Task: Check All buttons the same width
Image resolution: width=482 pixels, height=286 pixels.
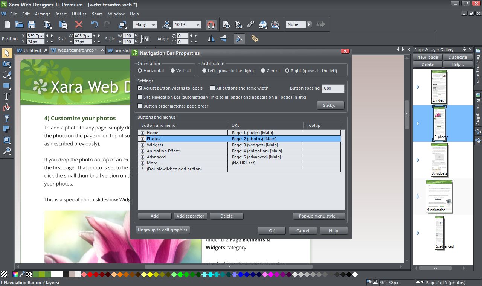Action: (213, 88)
